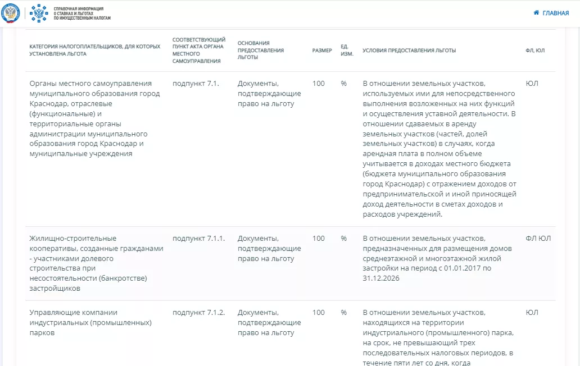The image size is (580, 366).
Task: Click 'Управляющие компании индустриальных' category text
Action: pos(90,322)
